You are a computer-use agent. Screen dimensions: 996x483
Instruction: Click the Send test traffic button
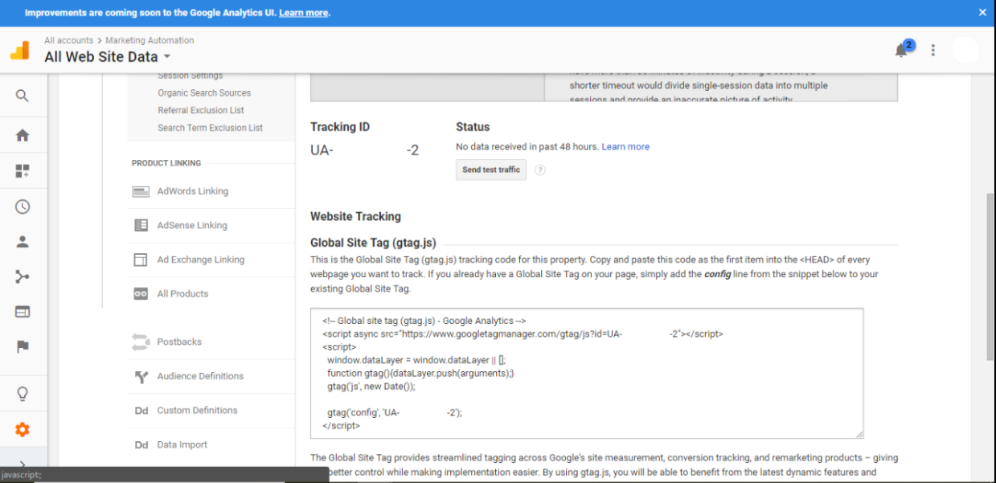click(x=491, y=170)
